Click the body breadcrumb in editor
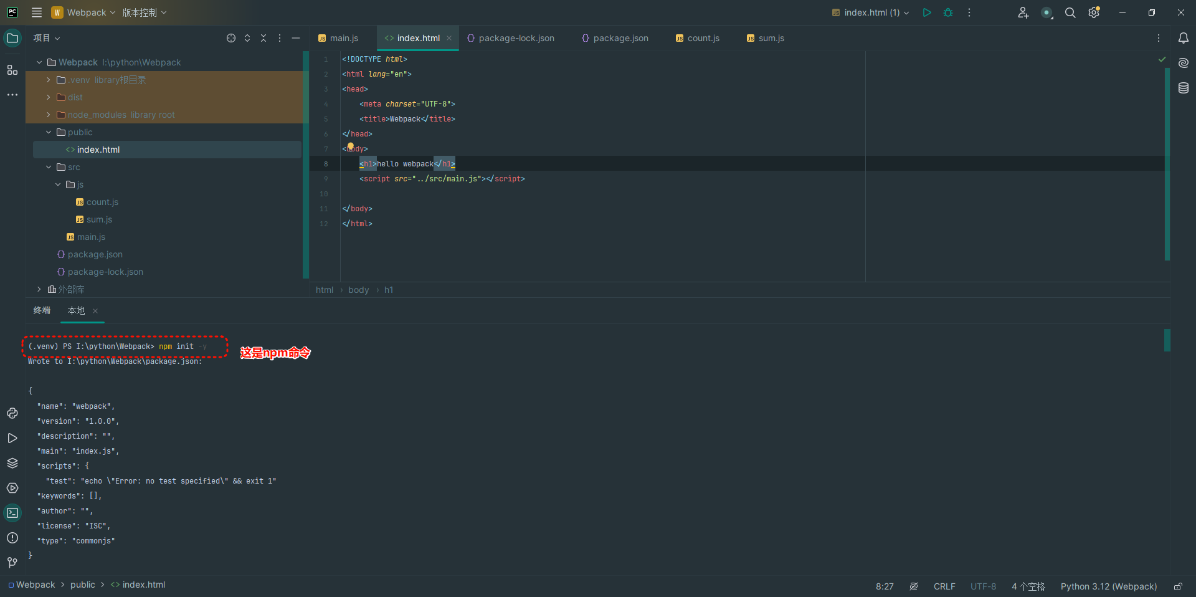This screenshot has height=597, width=1196. [x=358, y=290]
